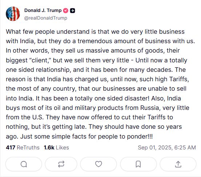The width and height of the screenshot is (201, 177).
Task: Click the black plus badge next to the name
Action: pos(73,11)
